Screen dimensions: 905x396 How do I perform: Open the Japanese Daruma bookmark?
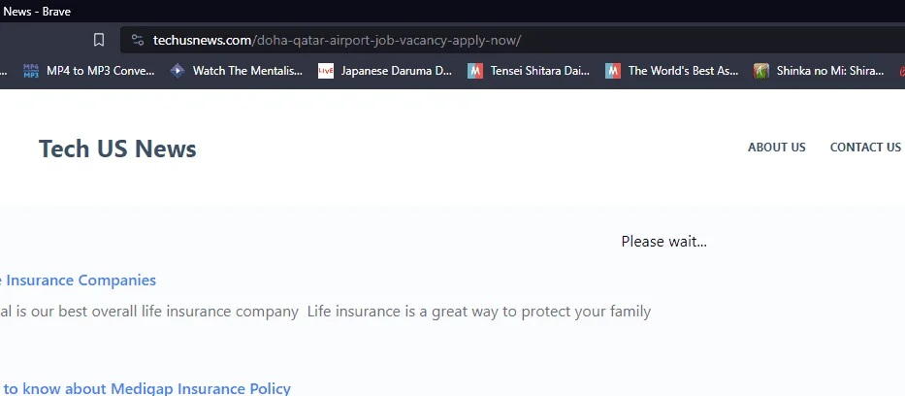point(385,71)
